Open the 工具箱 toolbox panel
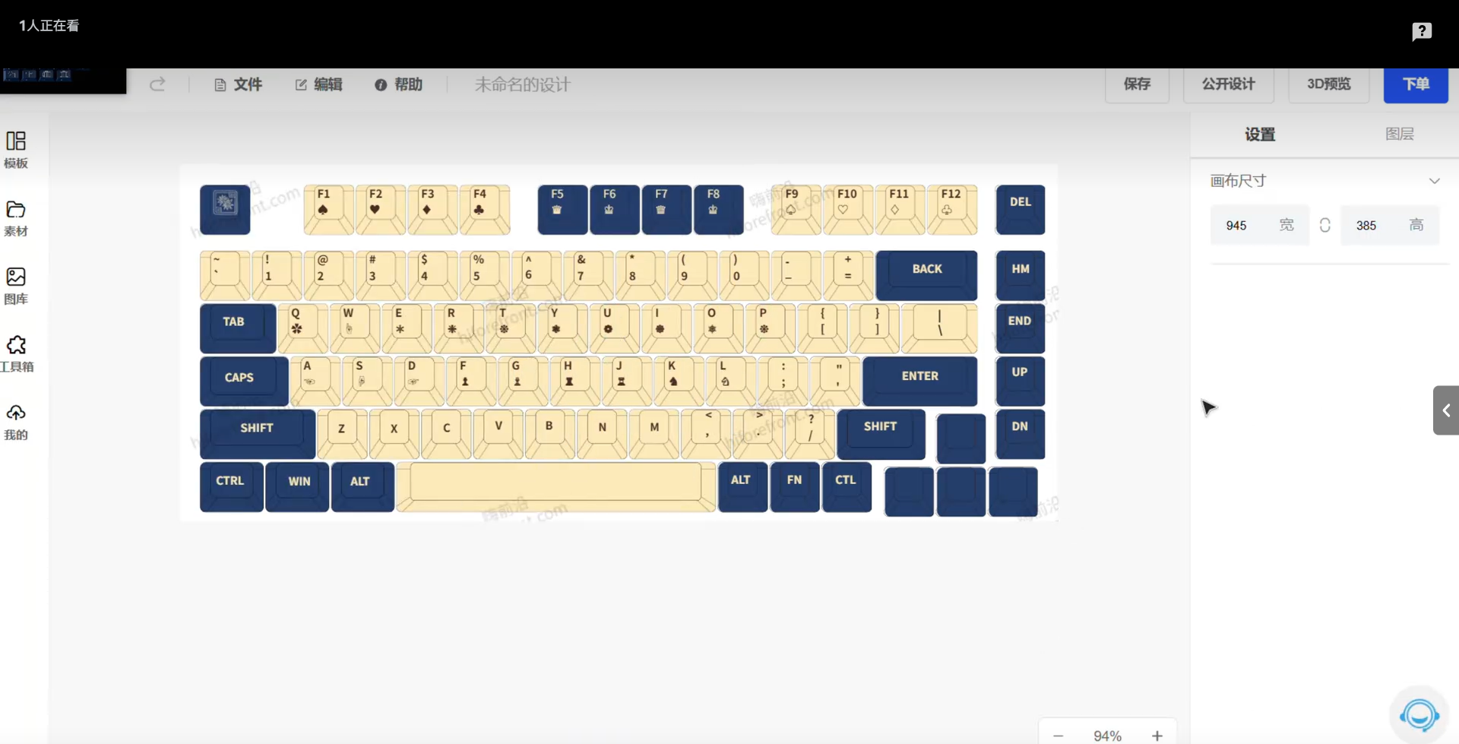This screenshot has height=744, width=1459. pyautogui.click(x=15, y=353)
